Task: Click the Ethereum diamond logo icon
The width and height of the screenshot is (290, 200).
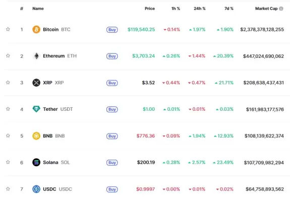Action: click(36, 56)
